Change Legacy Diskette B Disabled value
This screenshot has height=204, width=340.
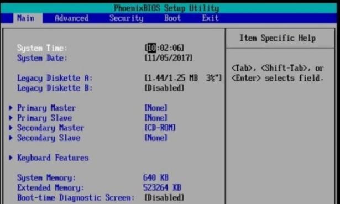[x=164, y=88]
